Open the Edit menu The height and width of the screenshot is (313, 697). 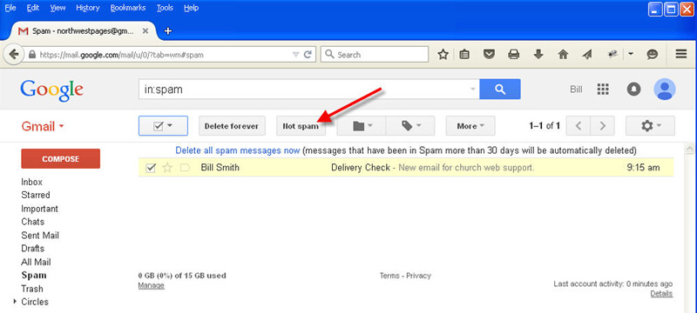(x=32, y=8)
